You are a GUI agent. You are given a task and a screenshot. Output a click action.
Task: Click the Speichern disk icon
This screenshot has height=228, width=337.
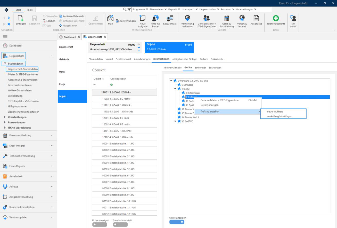(34, 18)
